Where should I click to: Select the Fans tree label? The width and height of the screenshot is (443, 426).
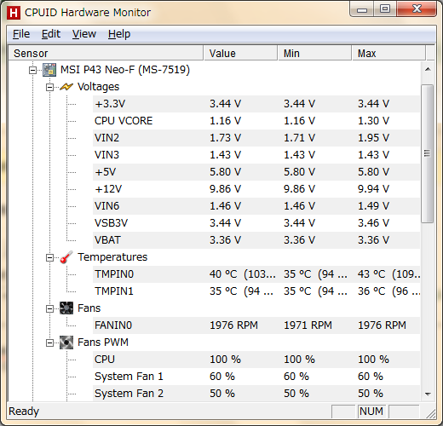(89, 308)
